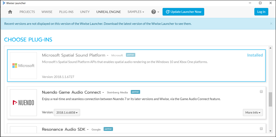Go to the Home icon tab
Image resolution: width=276 pixels, height=137 pixels.
click(10, 12)
